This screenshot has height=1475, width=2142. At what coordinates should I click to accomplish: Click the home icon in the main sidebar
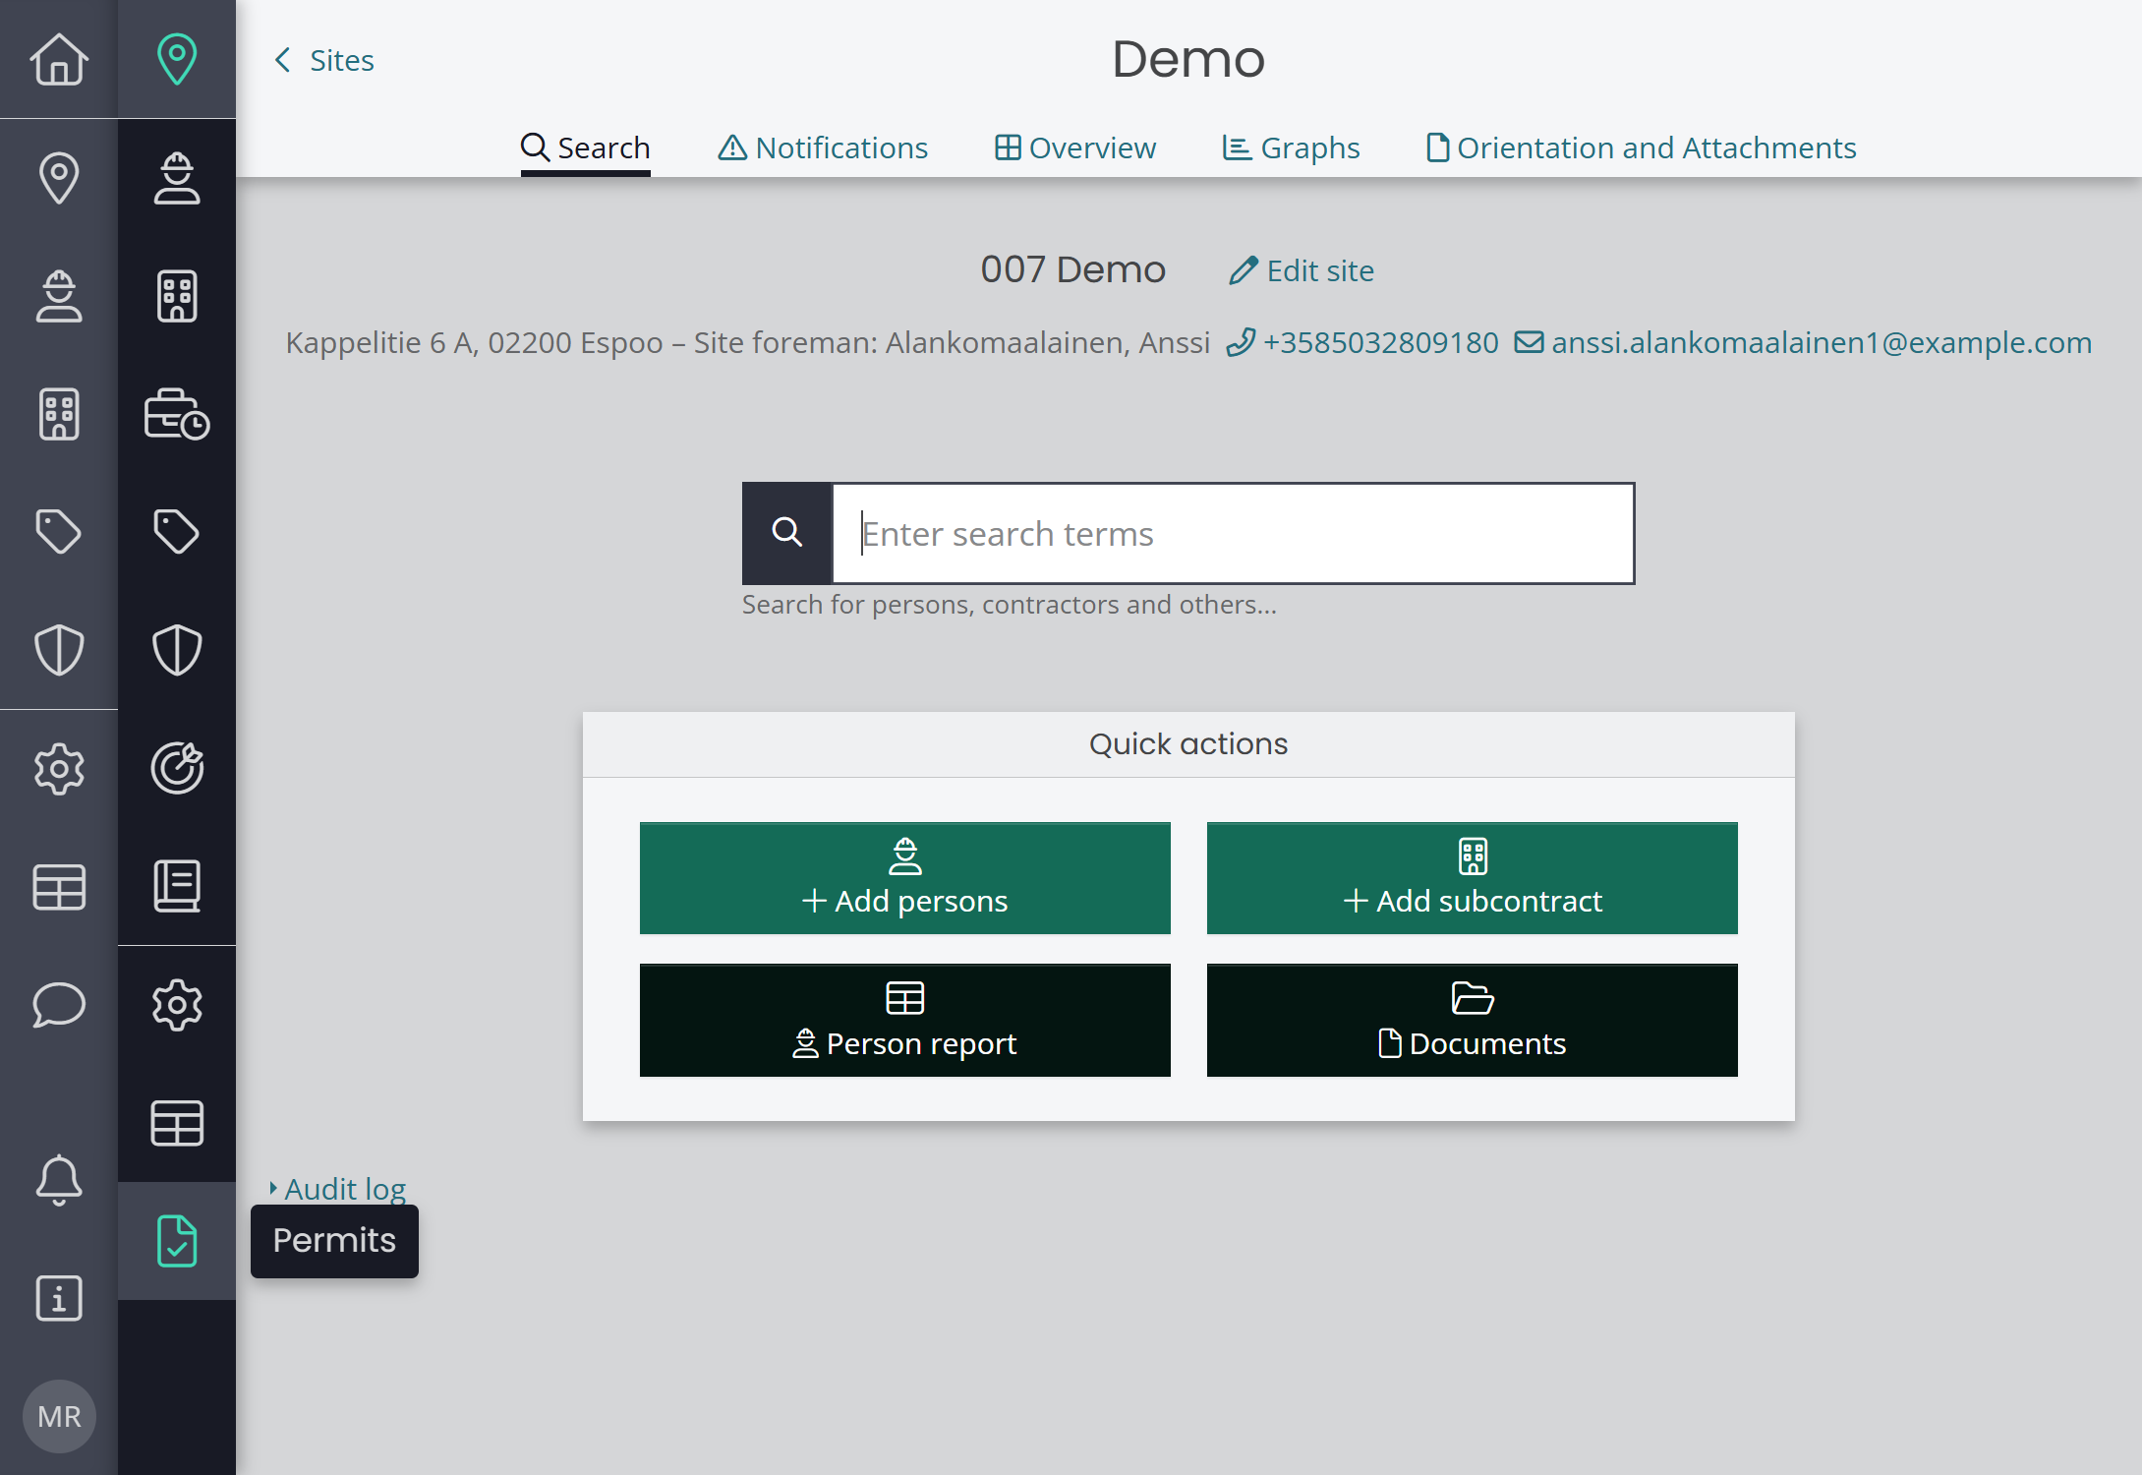(x=59, y=59)
